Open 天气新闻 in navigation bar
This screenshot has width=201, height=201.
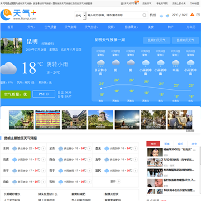(70, 27)
